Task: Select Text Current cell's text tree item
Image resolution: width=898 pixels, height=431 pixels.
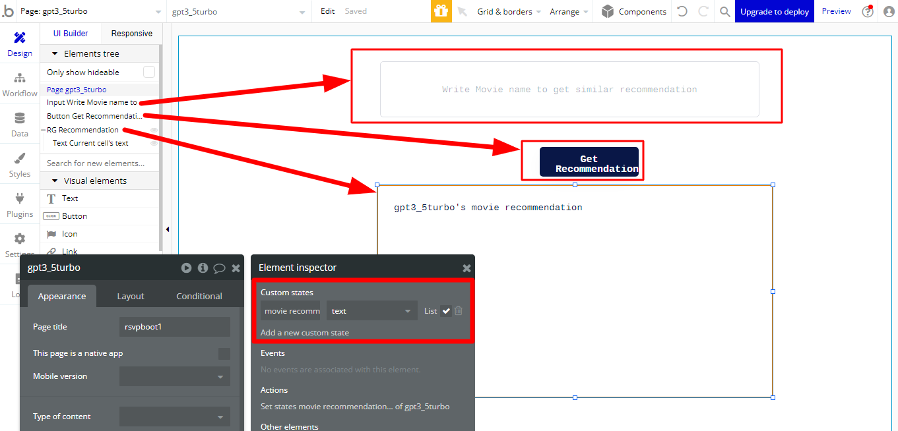Action: [x=90, y=143]
